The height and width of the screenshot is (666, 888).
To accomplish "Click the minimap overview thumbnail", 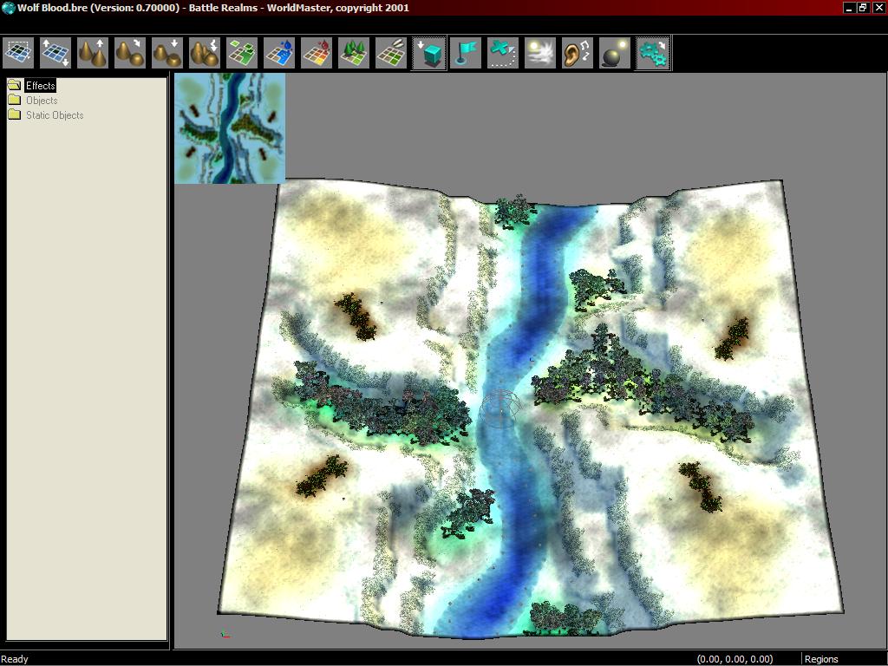I will tap(230, 128).
